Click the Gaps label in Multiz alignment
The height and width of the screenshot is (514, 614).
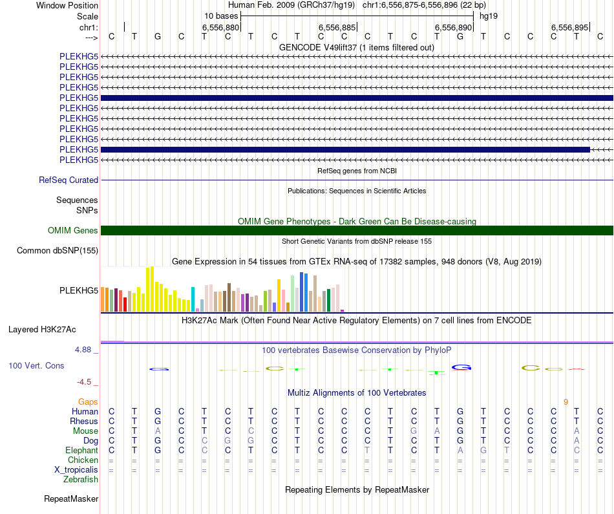88,402
